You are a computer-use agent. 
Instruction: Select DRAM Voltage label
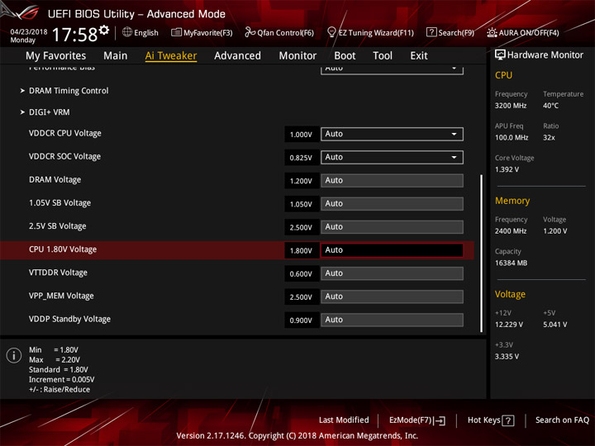pyautogui.click(x=55, y=180)
